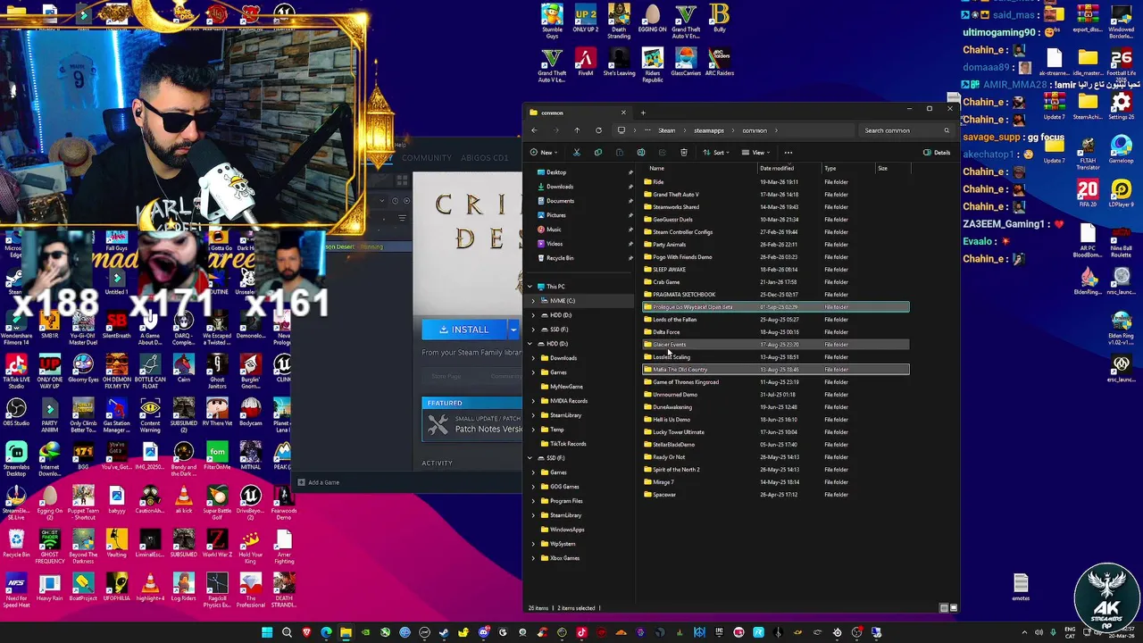Copy the selected folders using toolbar icon
The height and width of the screenshot is (643, 1143).
pyautogui.click(x=597, y=153)
